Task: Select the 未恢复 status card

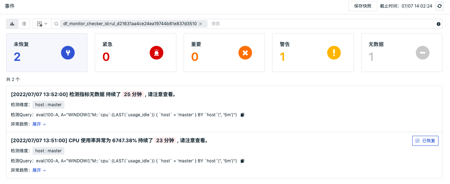Action: click(x=47, y=53)
